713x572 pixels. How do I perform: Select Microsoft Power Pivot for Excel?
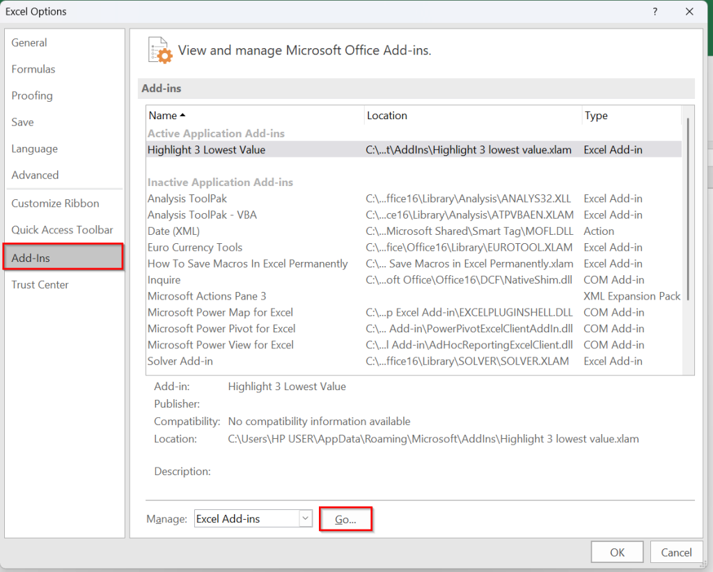point(220,328)
